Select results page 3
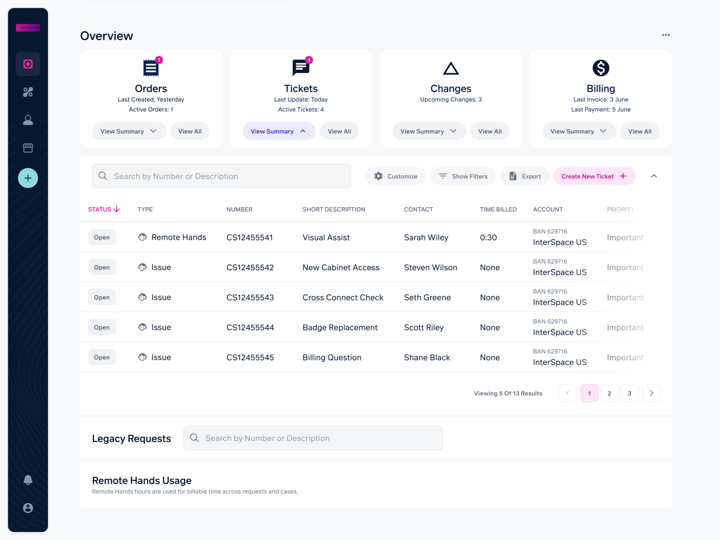 (x=629, y=393)
